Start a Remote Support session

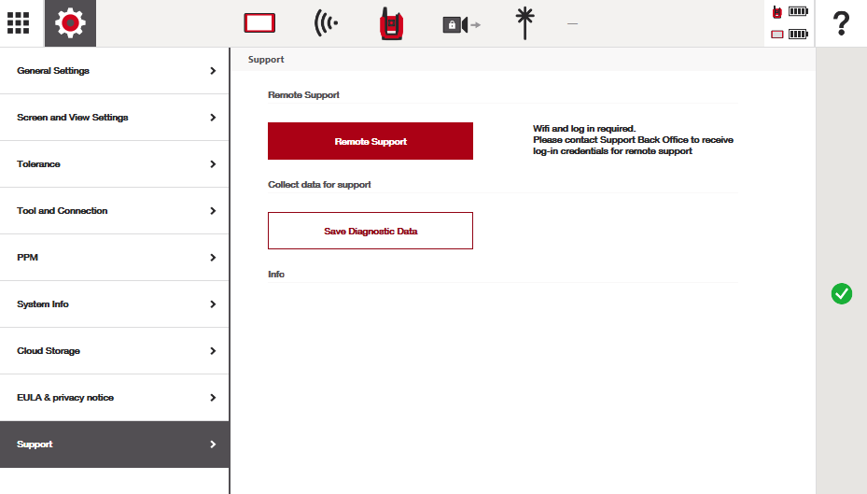[371, 141]
